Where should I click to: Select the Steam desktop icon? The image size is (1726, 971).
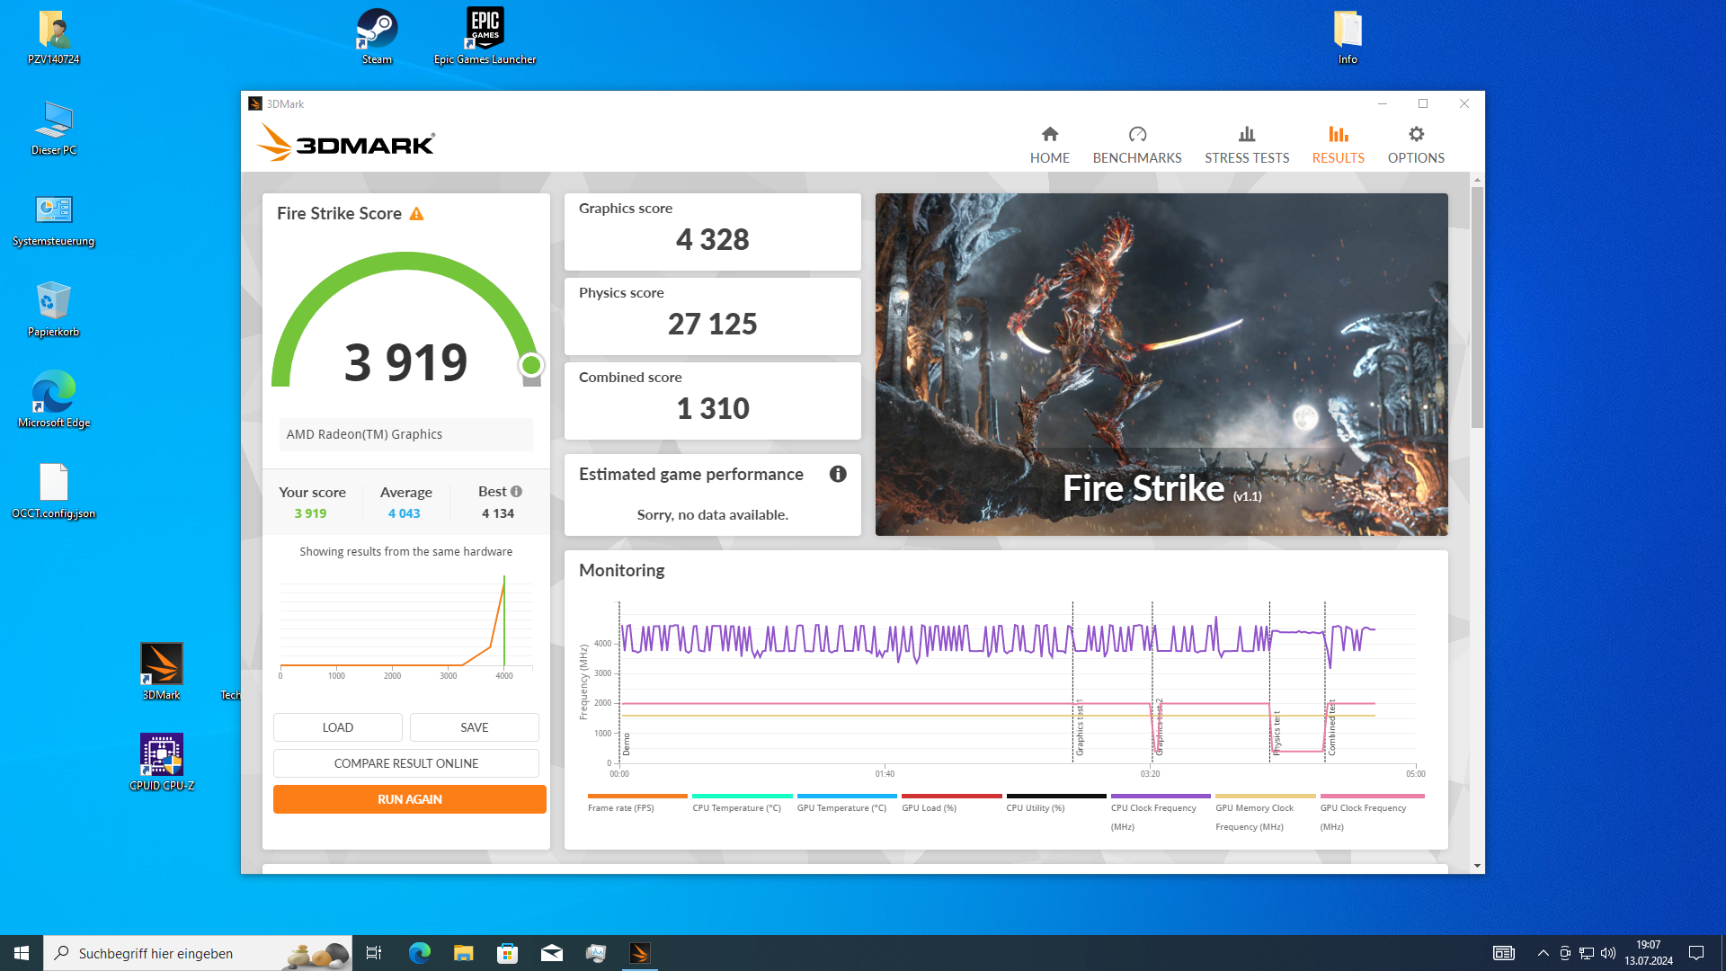tap(377, 37)
